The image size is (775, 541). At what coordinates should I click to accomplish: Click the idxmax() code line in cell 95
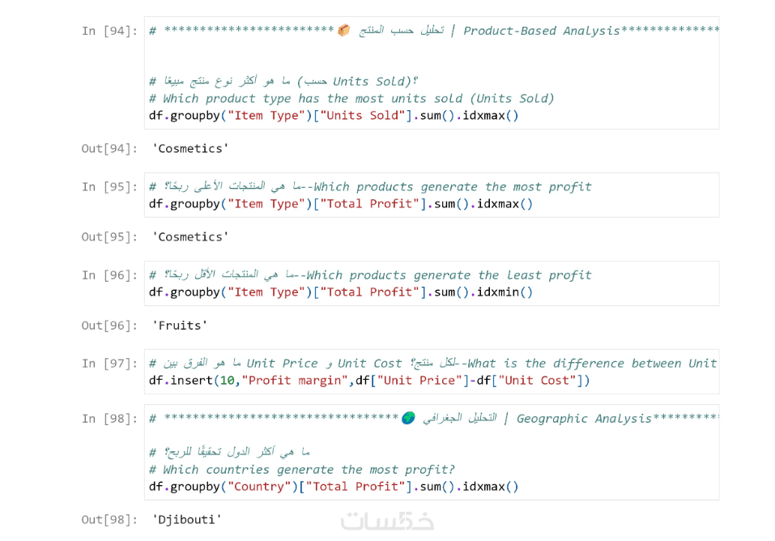tap(341, 203)
